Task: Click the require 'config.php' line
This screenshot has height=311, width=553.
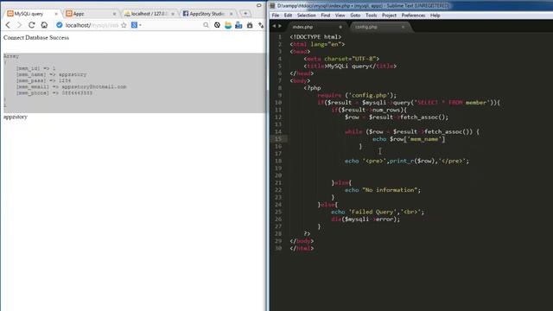Action: pyautogui.click(x=357, y=95)
